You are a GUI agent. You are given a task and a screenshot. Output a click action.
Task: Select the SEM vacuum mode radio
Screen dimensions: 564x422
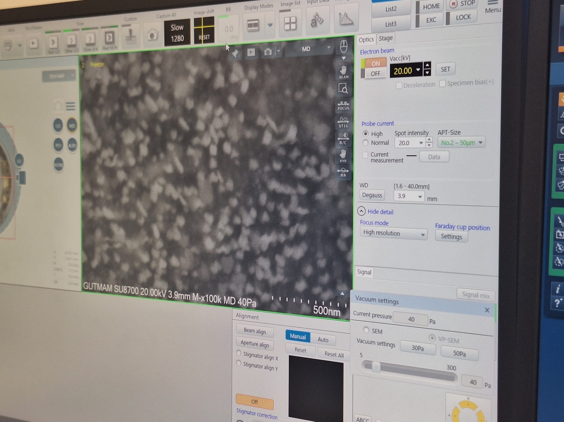(366, 330)
